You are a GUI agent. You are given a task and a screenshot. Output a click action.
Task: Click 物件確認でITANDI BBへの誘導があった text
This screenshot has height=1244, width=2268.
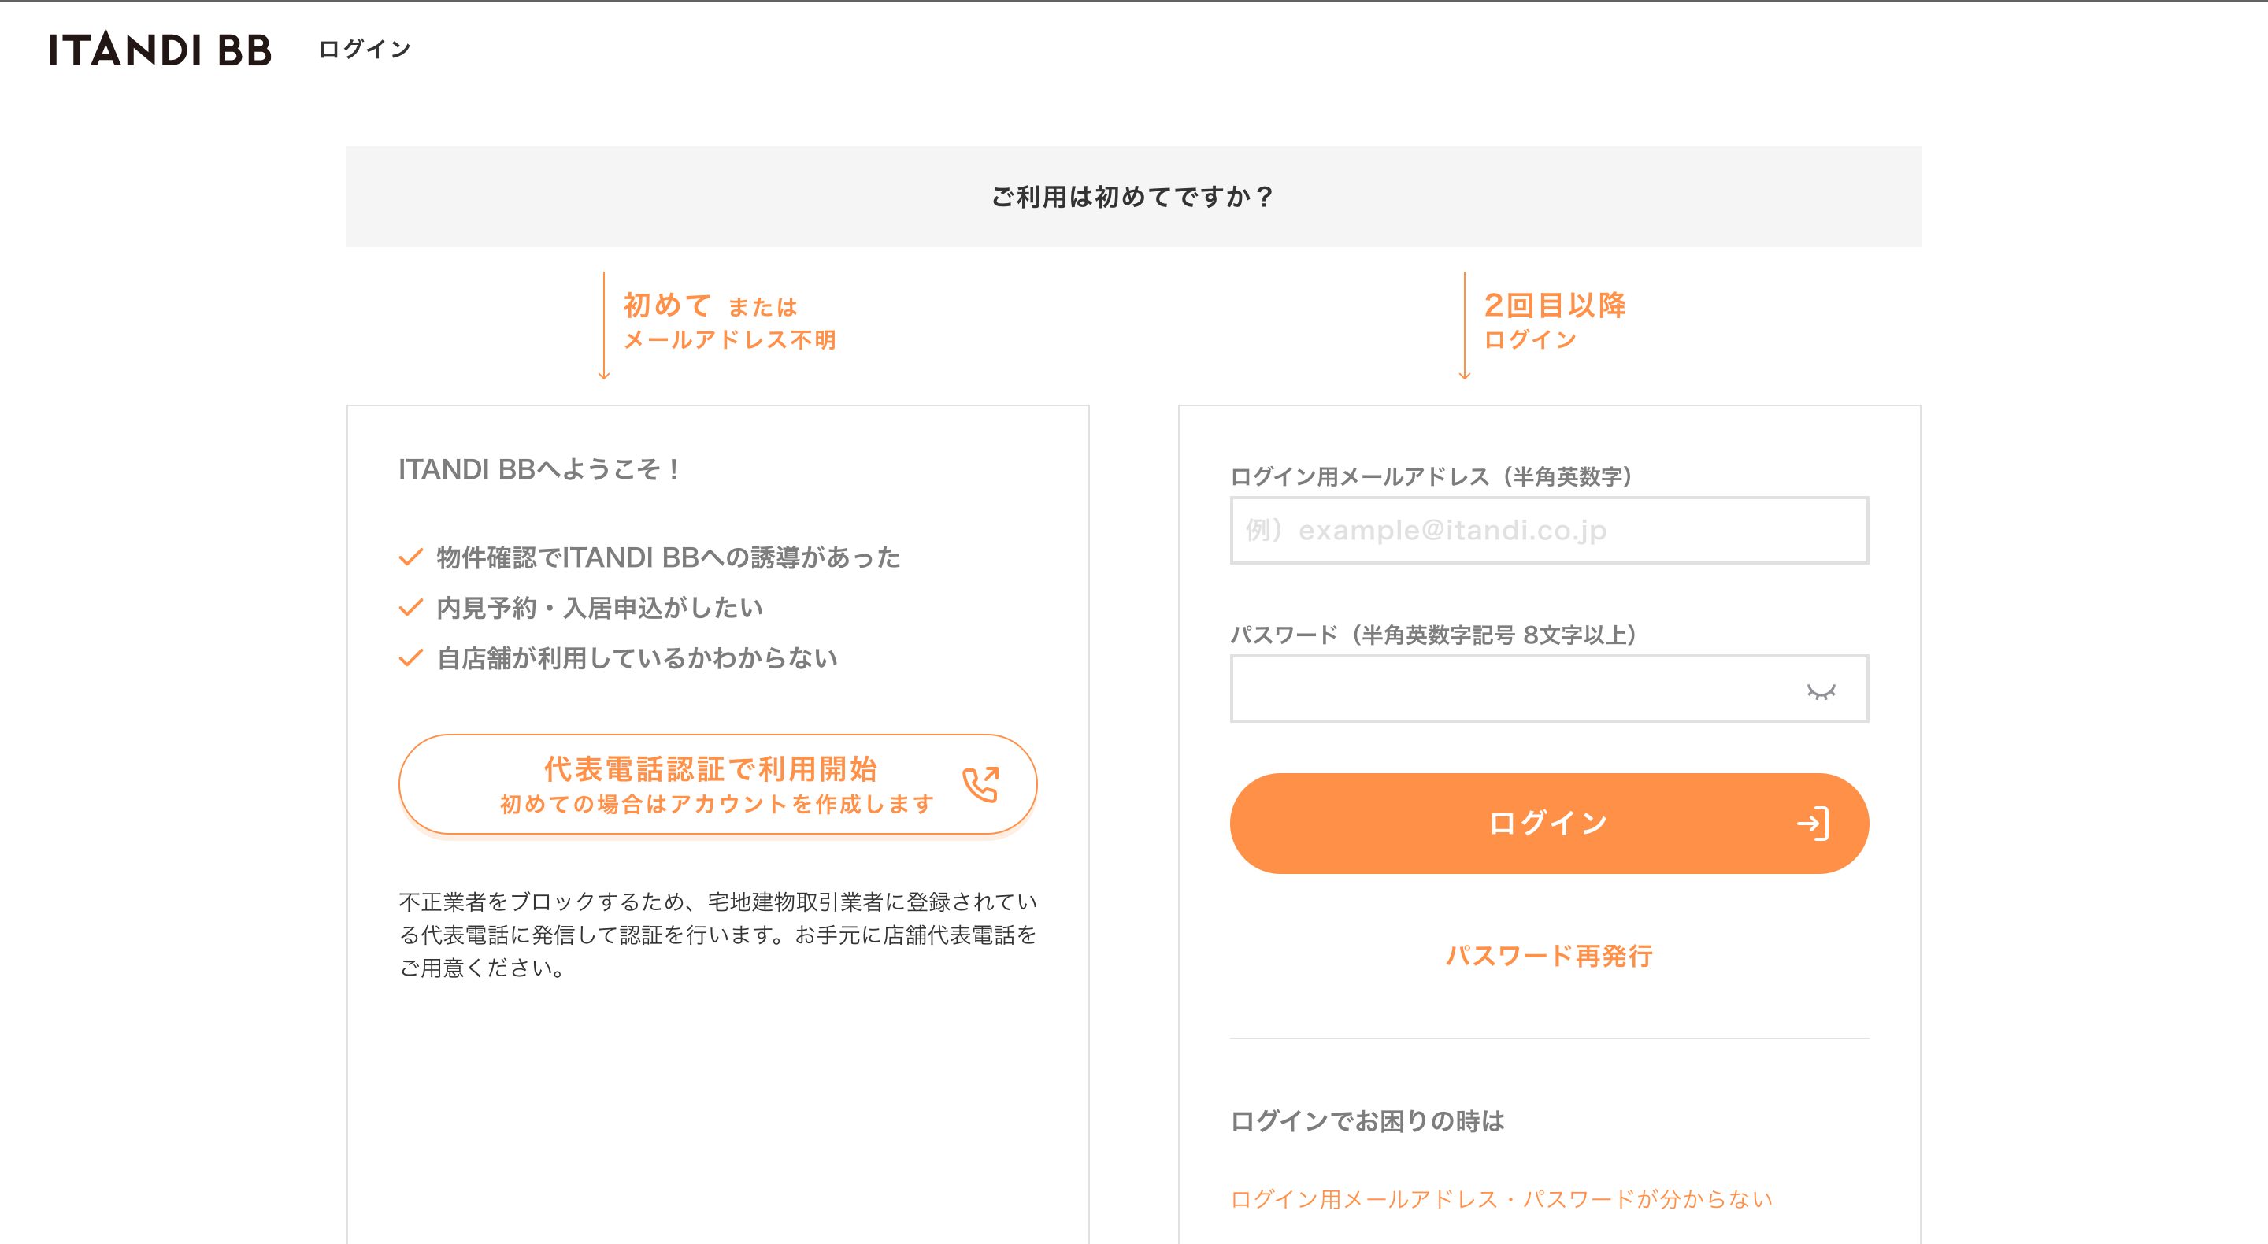(x=669, y=557)
